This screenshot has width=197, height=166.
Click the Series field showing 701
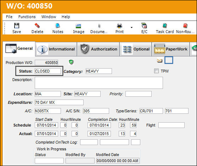click(177, 111)
